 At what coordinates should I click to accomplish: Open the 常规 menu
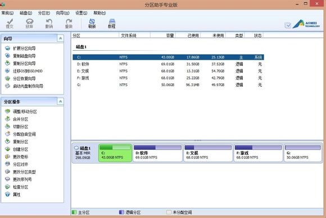pos(7,13)
